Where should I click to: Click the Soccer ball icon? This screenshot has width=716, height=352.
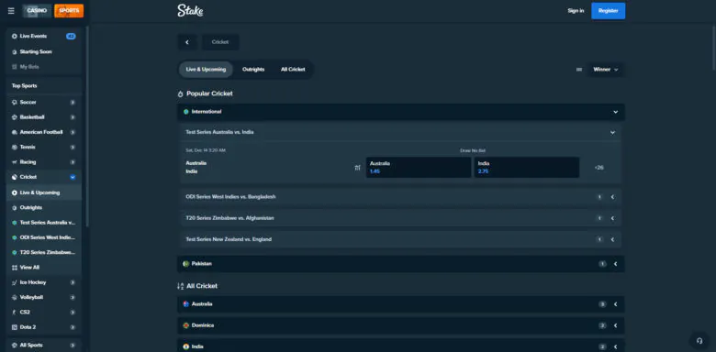point(14,103)
